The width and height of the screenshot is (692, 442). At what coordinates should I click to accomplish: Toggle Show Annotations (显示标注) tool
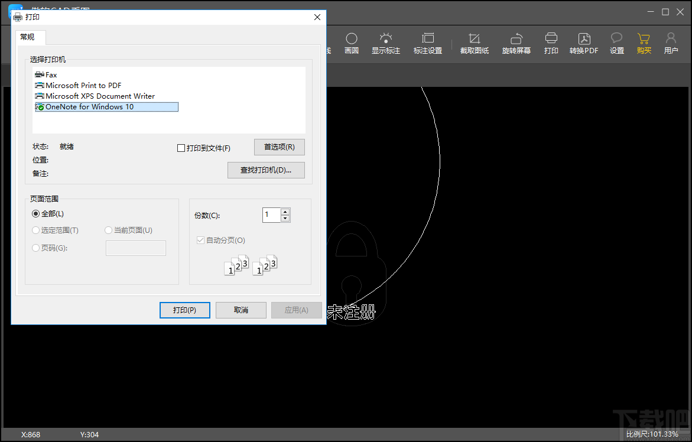[386, 44]
